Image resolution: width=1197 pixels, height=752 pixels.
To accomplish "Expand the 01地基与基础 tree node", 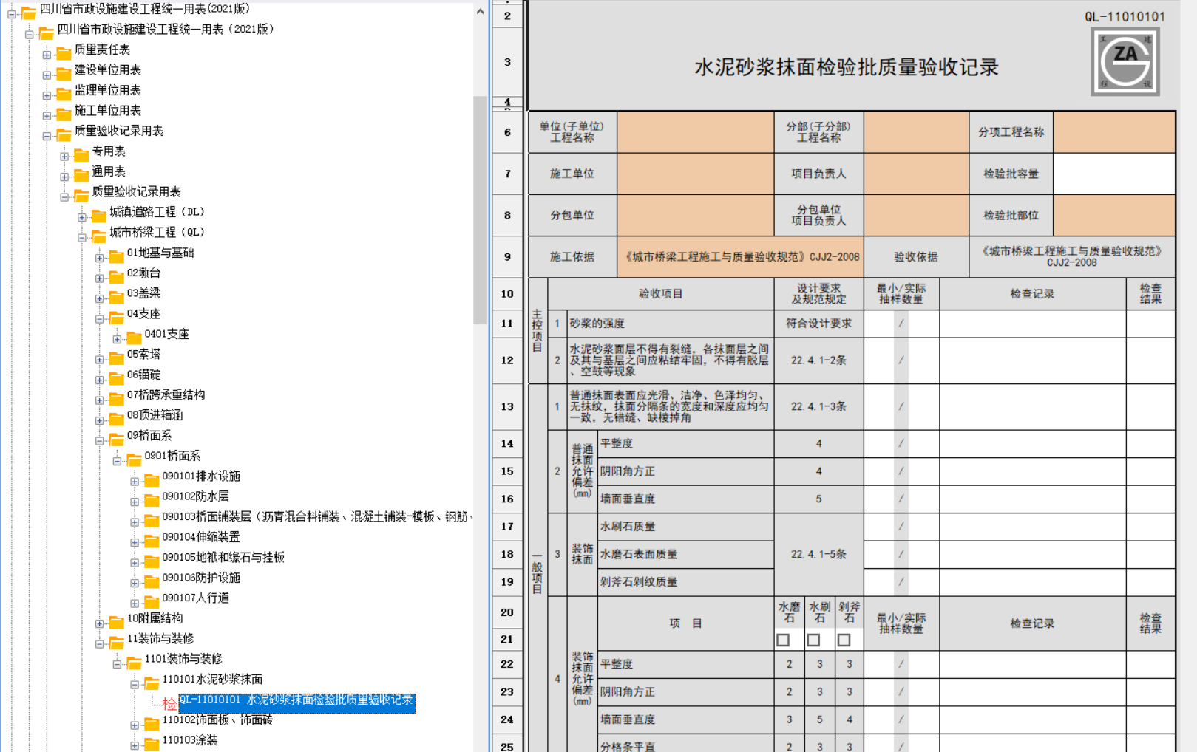I will 99,258.
